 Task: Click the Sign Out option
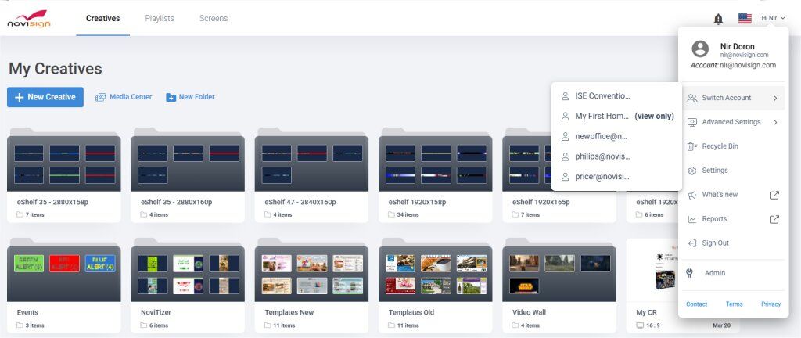coord(715,243)
